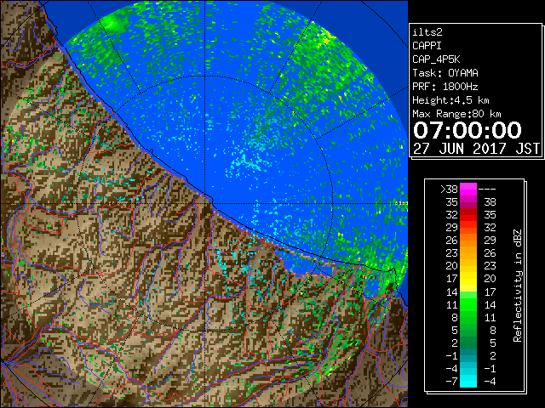Click the bright green 11-14 dBZ swatch
The width and height of the screenshot is (545, 408).
tap(468, 304)
